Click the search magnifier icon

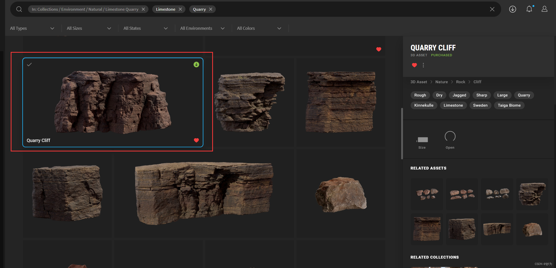[x=19, y=9]
